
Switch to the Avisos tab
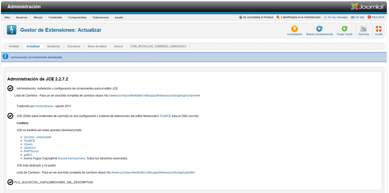[x=118, y=46]
